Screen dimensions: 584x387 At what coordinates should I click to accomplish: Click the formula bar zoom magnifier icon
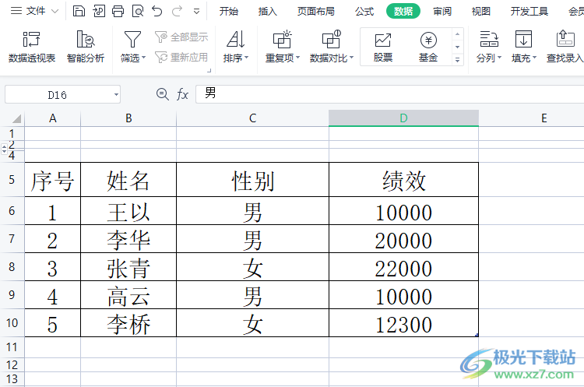pos(163,94)
